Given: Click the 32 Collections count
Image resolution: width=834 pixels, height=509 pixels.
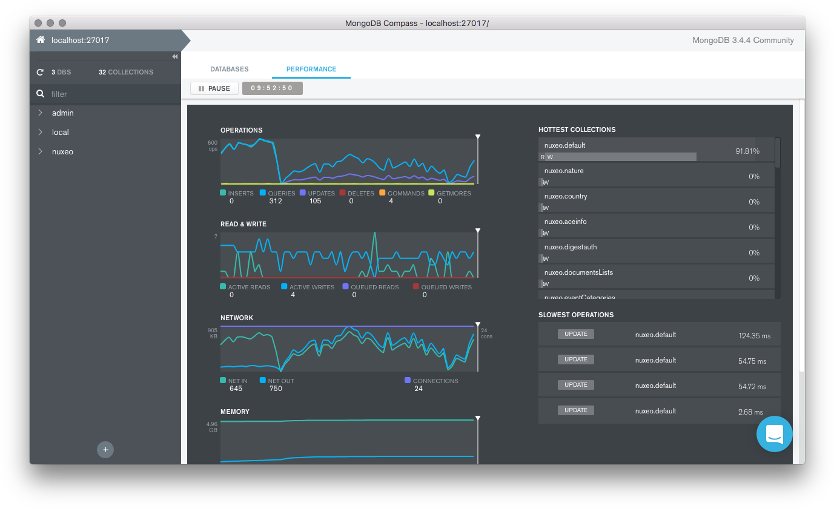Looking at the screenshot, I should [x=126, y=72].
